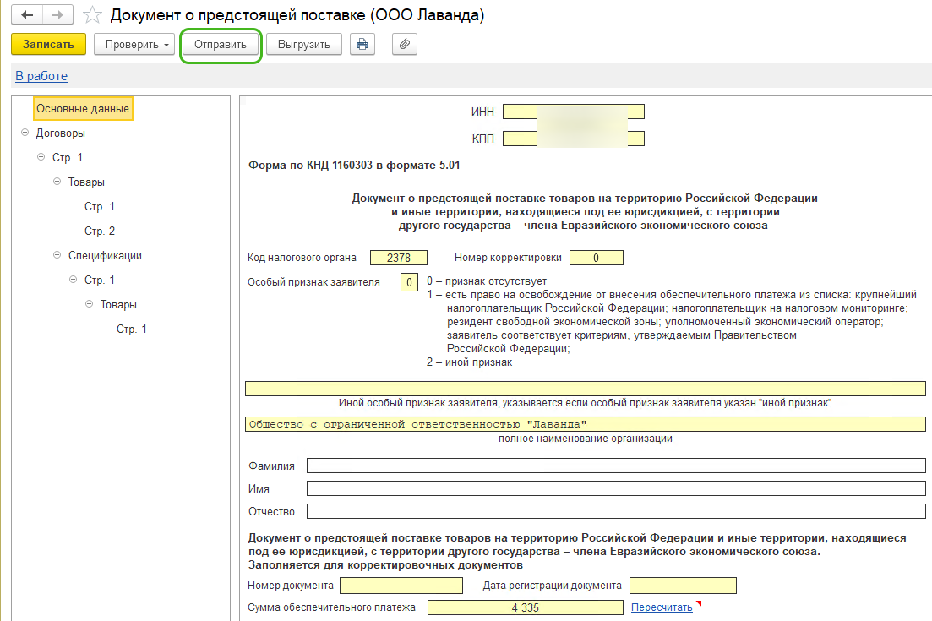Click the ИНН input field
The image size is (932, 621).
(574, 112)
